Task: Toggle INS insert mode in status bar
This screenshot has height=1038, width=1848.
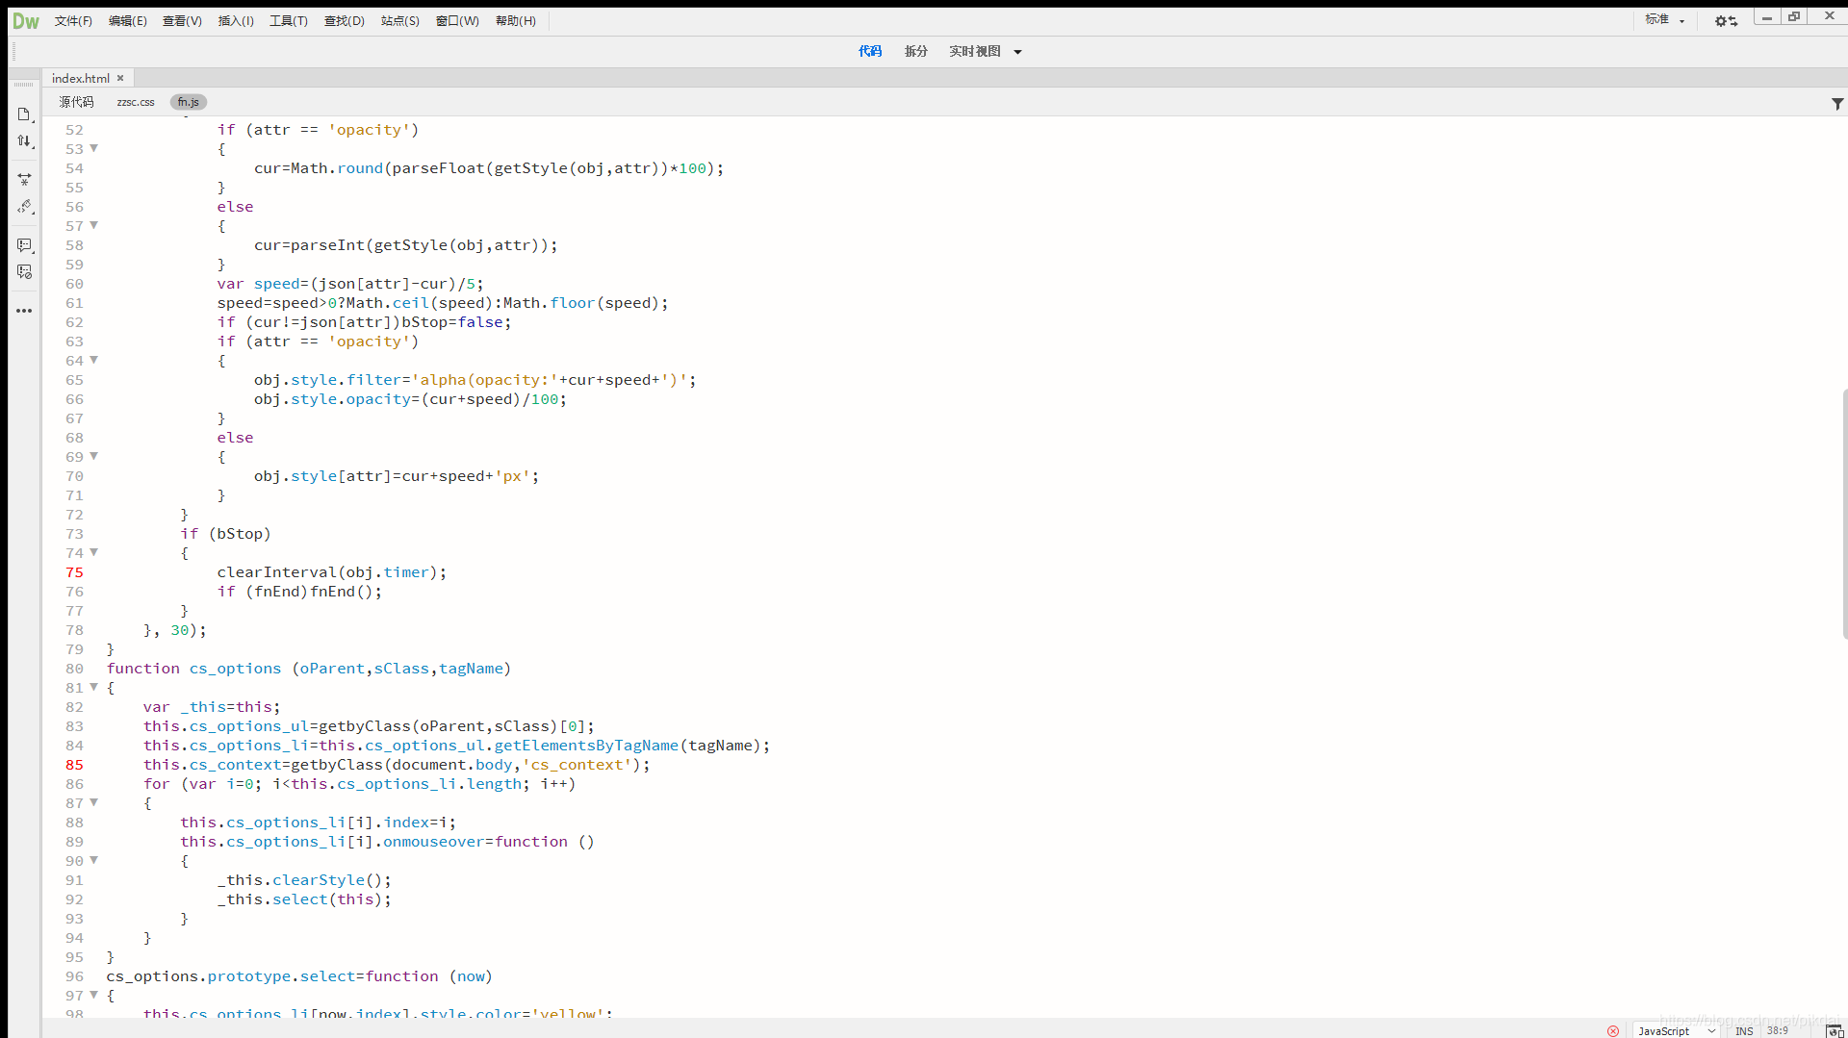Action: pyautogui.click(x=1744, y=1030)
